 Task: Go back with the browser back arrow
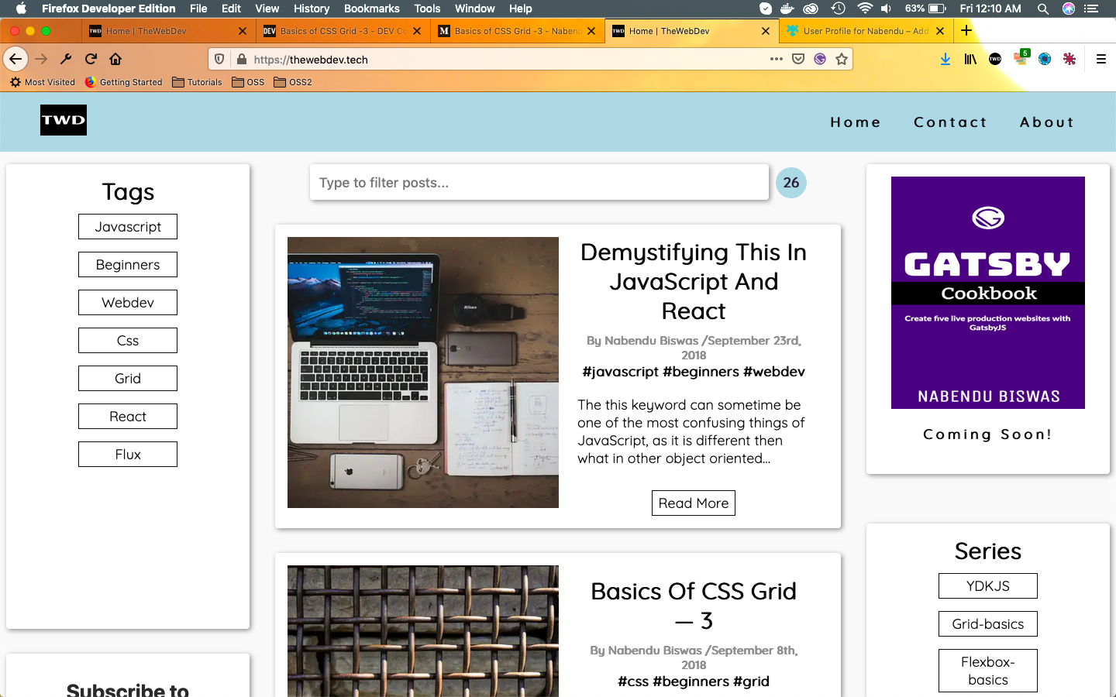[15, 59]
